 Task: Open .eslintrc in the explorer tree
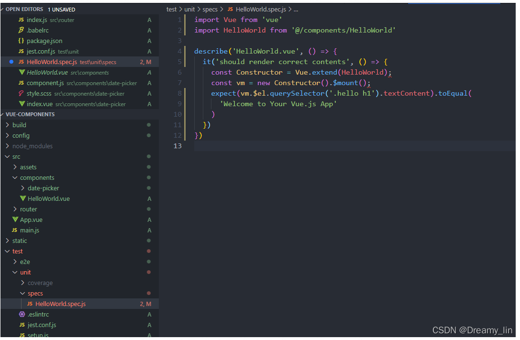click(79, 314)
